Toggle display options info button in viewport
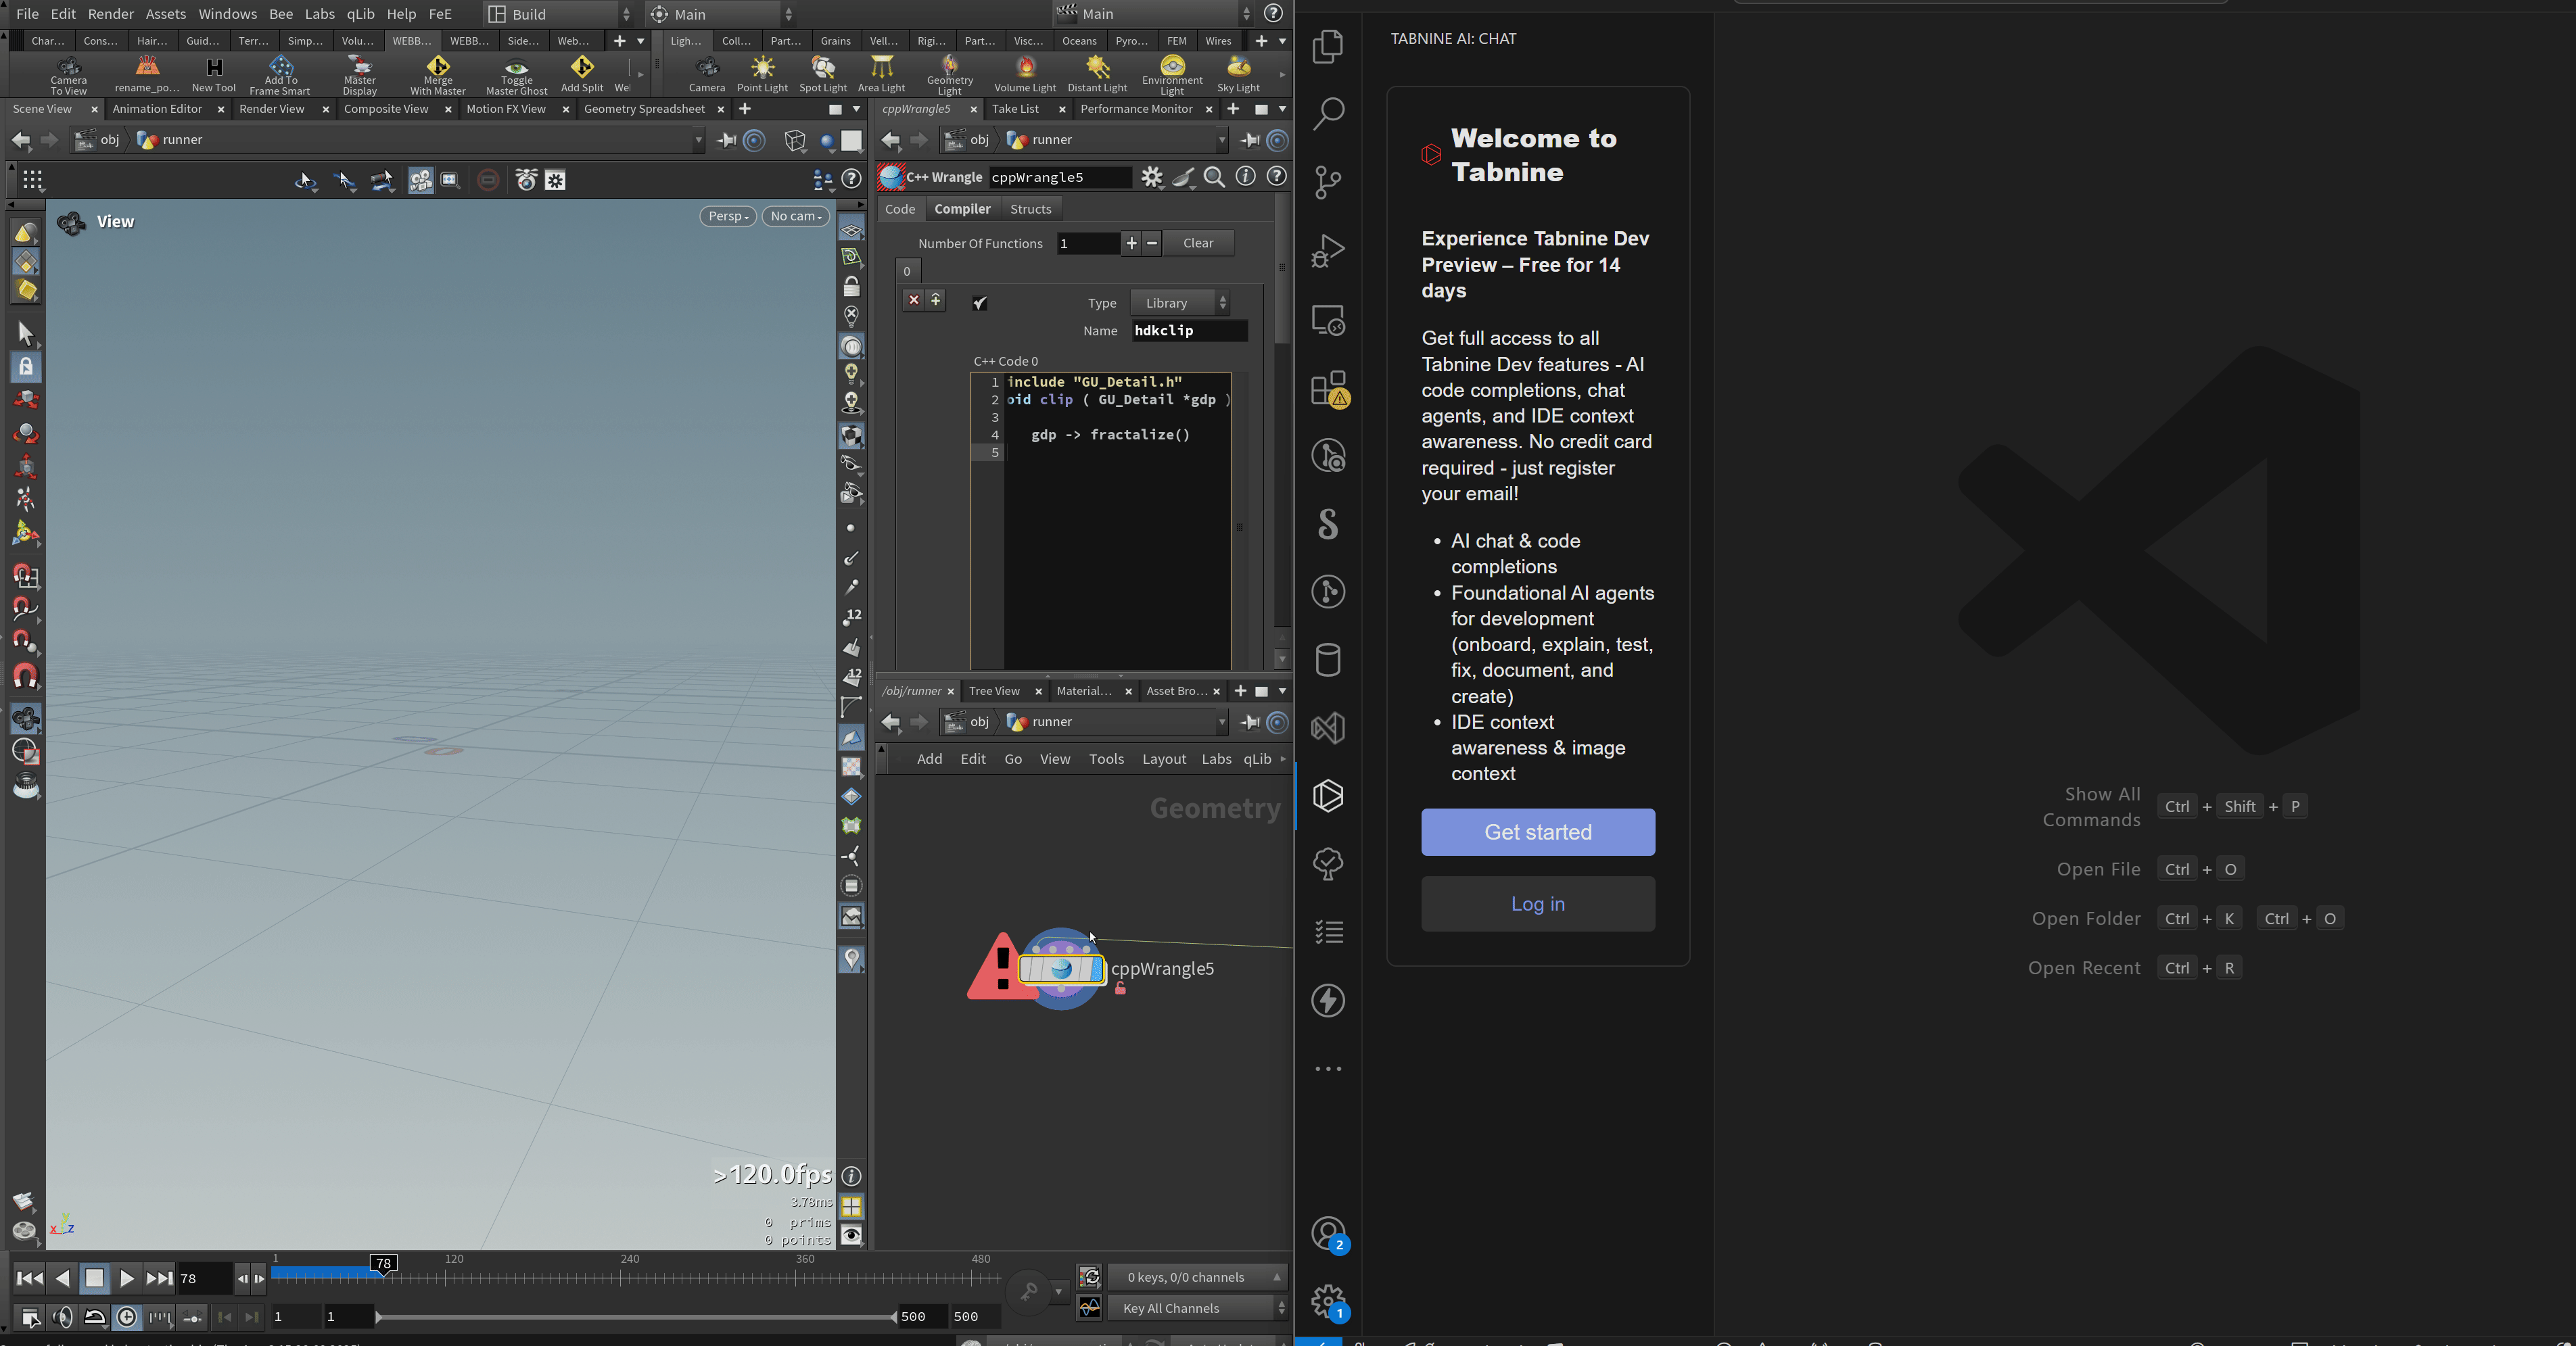2576x1346 pixels. tap(851, 1176)
